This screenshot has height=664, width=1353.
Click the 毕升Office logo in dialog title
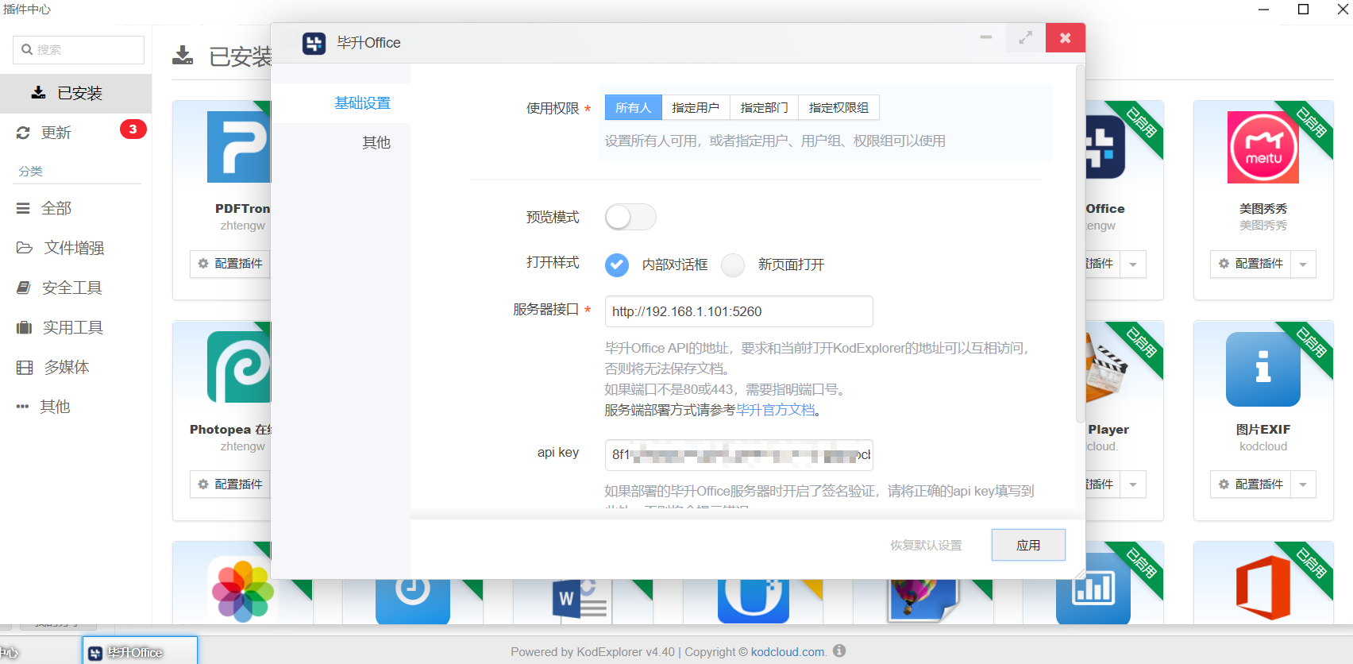coord(314,43)
